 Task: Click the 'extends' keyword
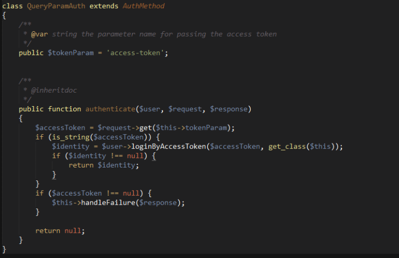pos(104,6)
